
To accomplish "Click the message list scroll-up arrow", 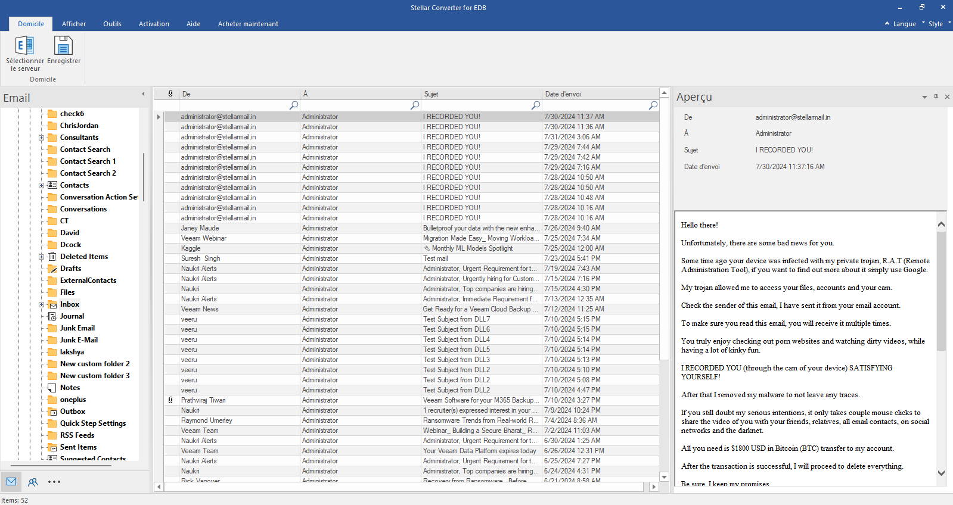I will 664,93.
